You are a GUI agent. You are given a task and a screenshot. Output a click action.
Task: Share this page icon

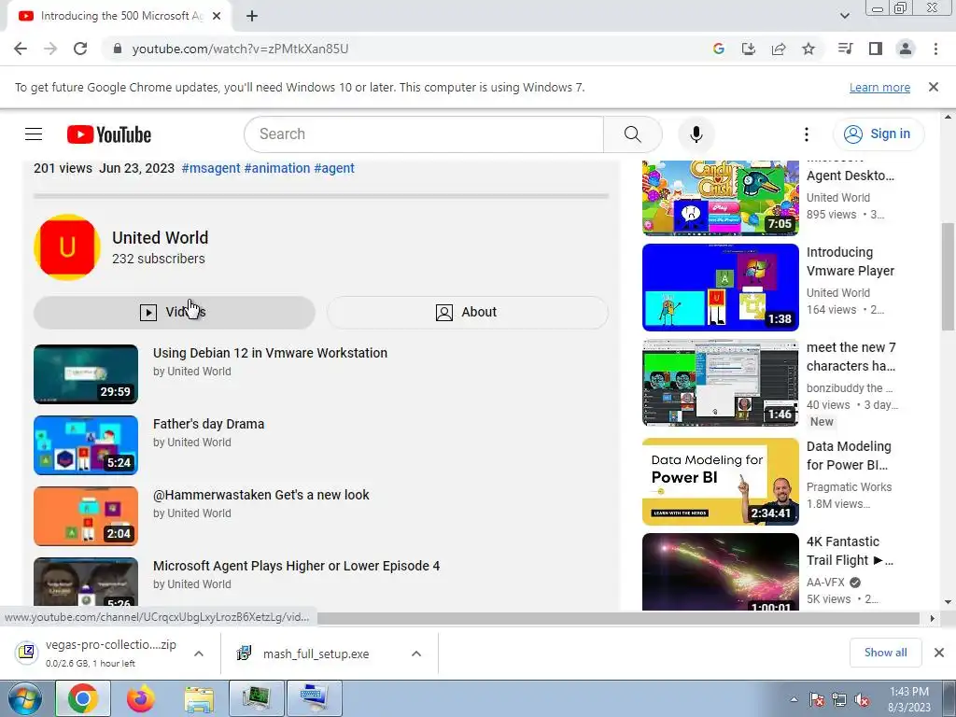pos(779,49)
